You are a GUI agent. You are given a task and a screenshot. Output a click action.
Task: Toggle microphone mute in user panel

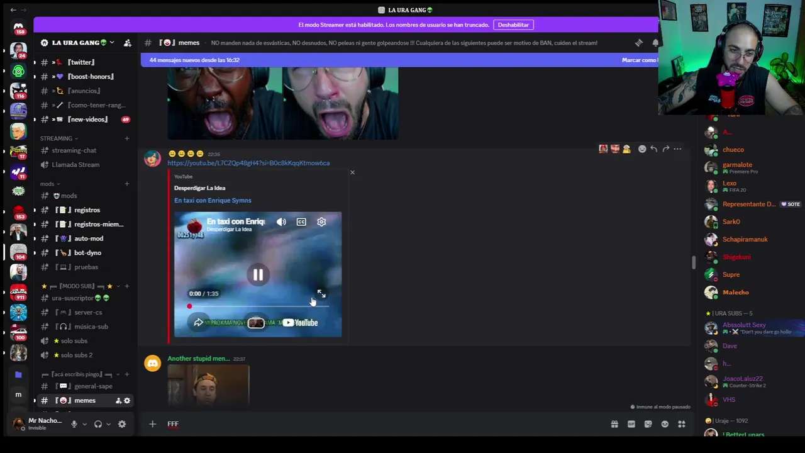(x=74, y=424)
